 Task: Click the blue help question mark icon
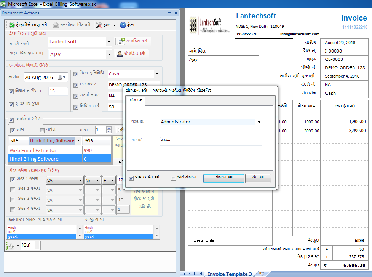pos(123,25)
